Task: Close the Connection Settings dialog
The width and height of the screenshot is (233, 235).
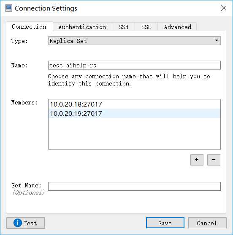Action: pos(224,8)
